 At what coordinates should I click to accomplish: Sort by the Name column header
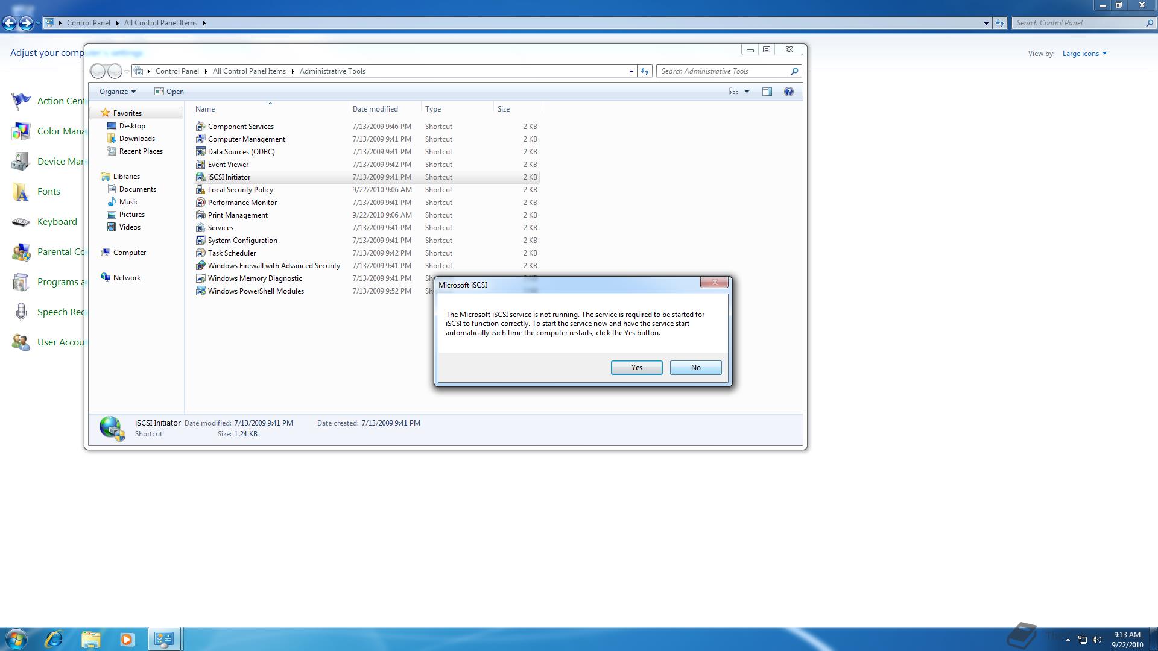270,109
